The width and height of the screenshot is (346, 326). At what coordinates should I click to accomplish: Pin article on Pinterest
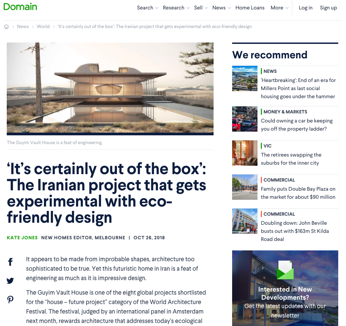[10, 299]
